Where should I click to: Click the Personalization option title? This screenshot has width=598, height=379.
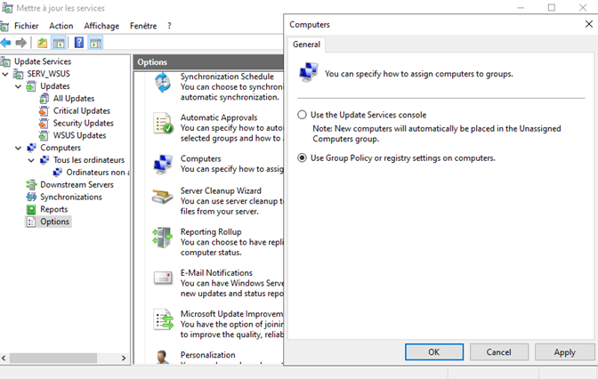click(208, 355)
